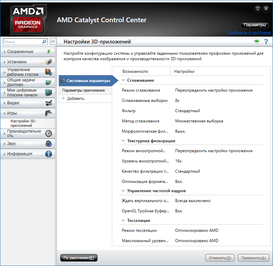Collapse the Текстурная фильтрация group
Image resolution: width=273 pixels, height=266 pixels.
[x=123, y=141]
